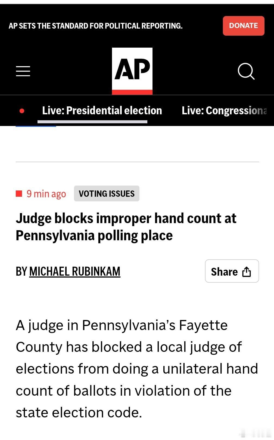Visit Michael Rubinkam's author page
Screen dimensions: 274x440
pos(75,271)
